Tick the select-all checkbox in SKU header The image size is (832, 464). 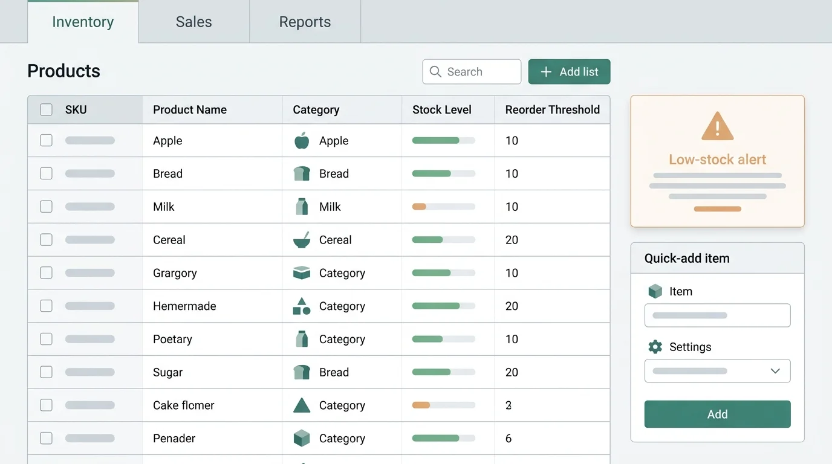46,110
